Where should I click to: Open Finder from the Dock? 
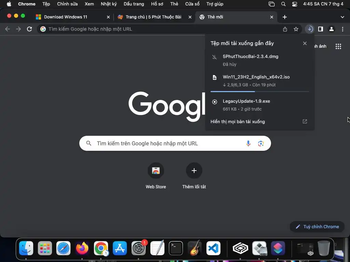tap(26, 248)
